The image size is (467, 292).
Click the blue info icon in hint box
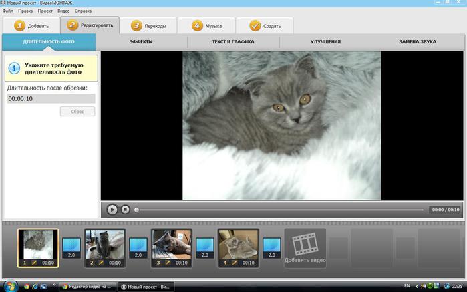[x=14, y=68]
